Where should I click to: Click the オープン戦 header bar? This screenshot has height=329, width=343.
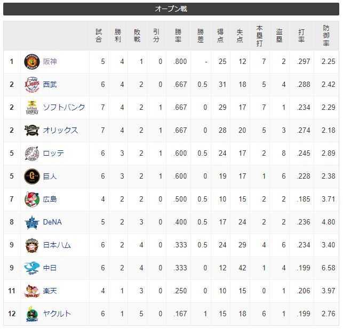tap(171, 9)
